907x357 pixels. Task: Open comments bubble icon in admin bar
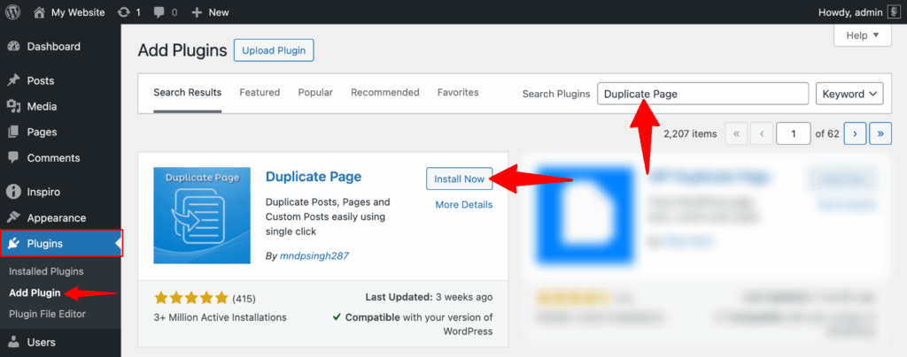(x=160, y=12)
